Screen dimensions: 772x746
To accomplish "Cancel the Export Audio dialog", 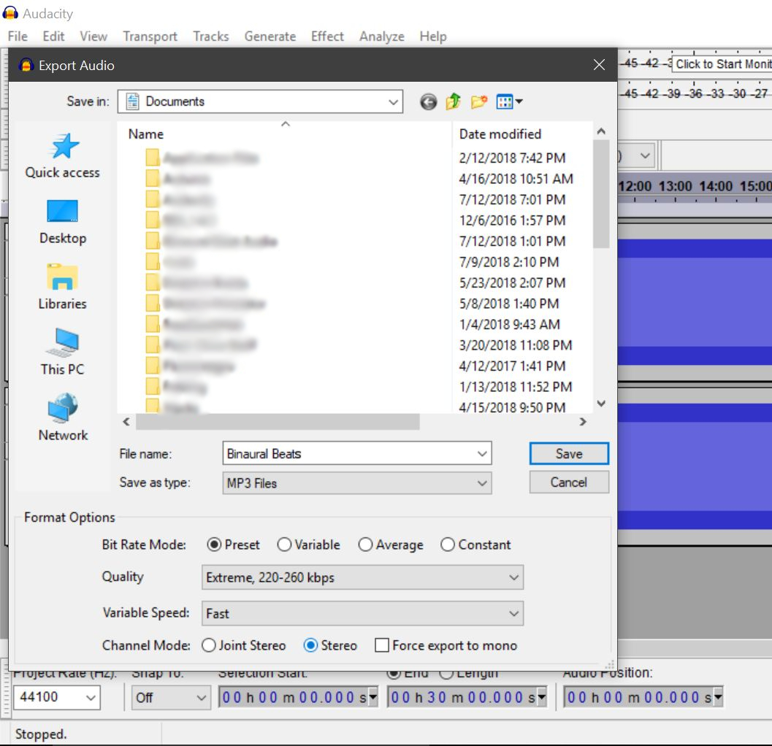I will (568, 482).
